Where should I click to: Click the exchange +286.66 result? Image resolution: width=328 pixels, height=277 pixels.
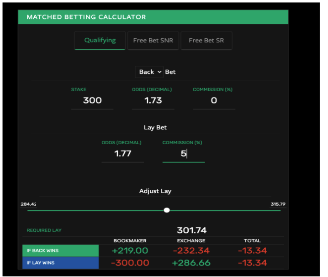pyautogui.click(x=191, y=263)
